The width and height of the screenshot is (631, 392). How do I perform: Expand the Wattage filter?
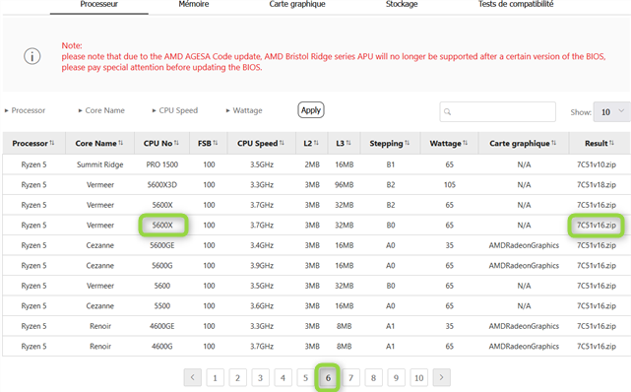[x=244, y=110]
